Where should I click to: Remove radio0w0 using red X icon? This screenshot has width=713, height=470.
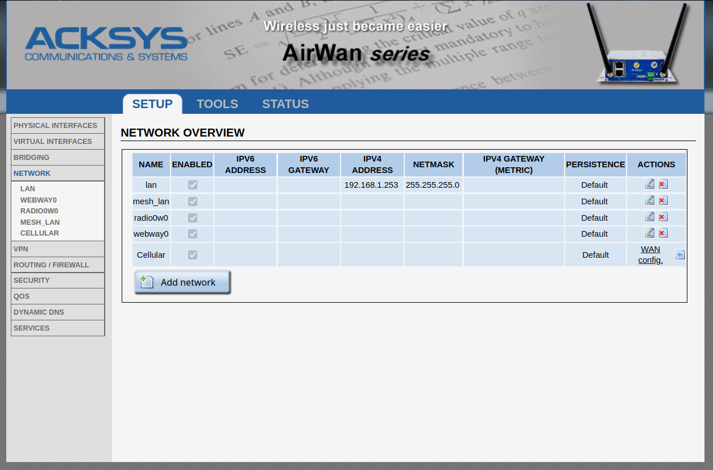(662, 217)
